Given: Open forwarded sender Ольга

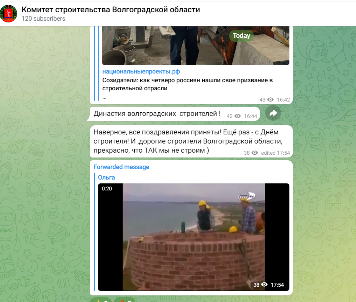Looking at the screenshot, I should 106,178.
